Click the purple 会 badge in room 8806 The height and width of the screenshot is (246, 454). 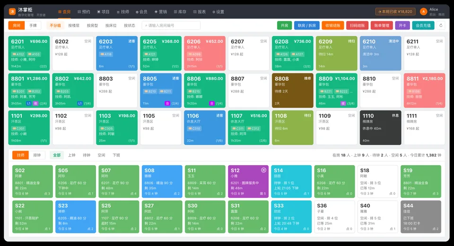click(212, 104)
